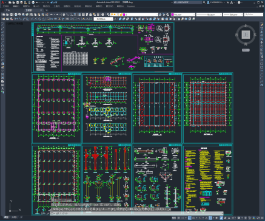265x221 pixels.
Task: Select the Move tool in the Modify toolbar
Action: click(x=262, y=42)
